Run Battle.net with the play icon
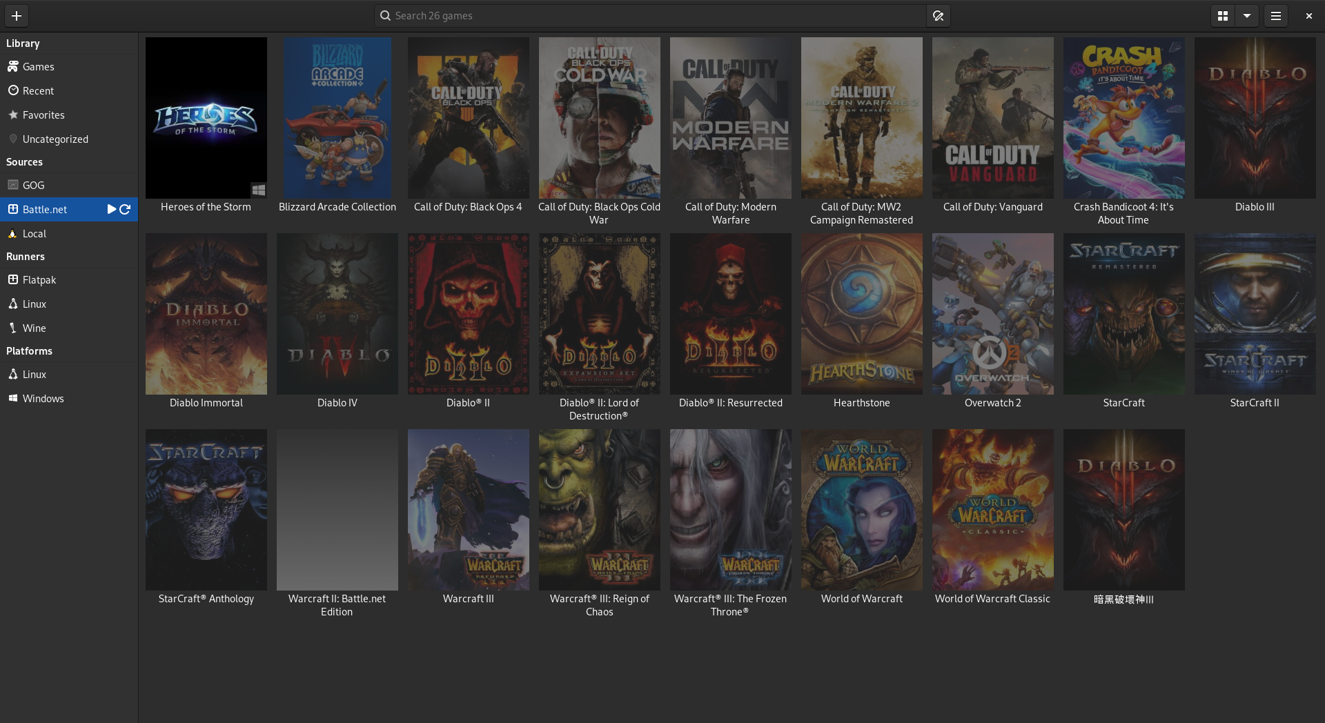The height and width of the screenshot is (723, 1325). 112,209
